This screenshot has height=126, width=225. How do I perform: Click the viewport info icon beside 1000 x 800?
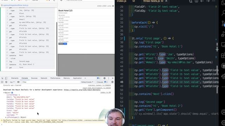pyautogui.click(x=113, y=6)
